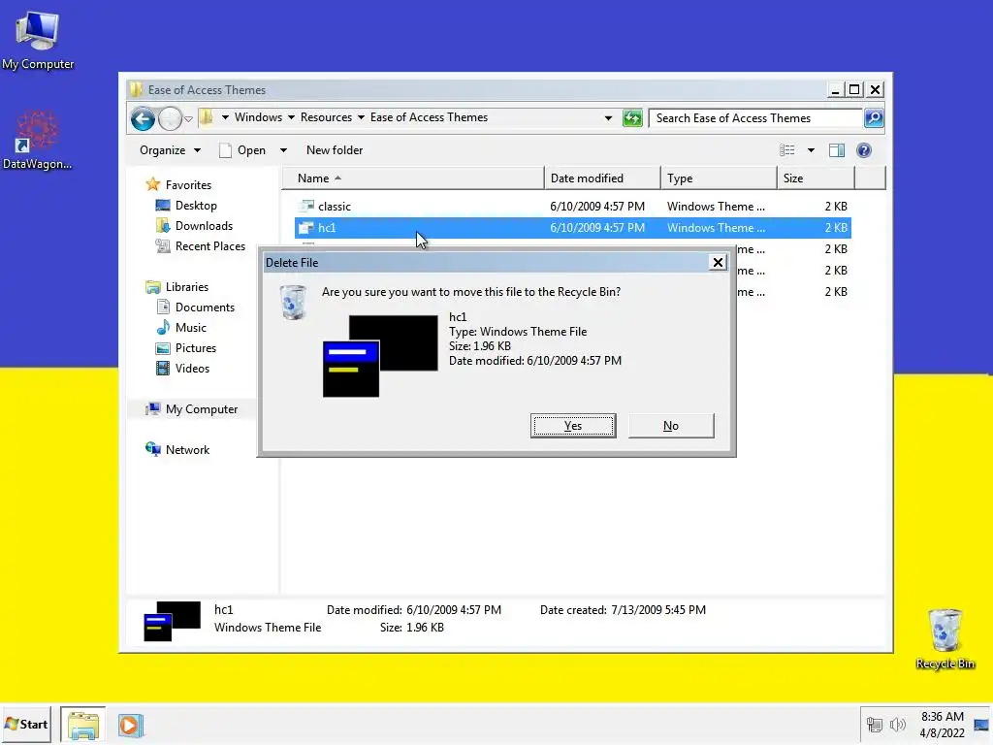Select the Windows breadcrumb segment
The width and height of the screenshot is (993, 745).
point(258,117)
